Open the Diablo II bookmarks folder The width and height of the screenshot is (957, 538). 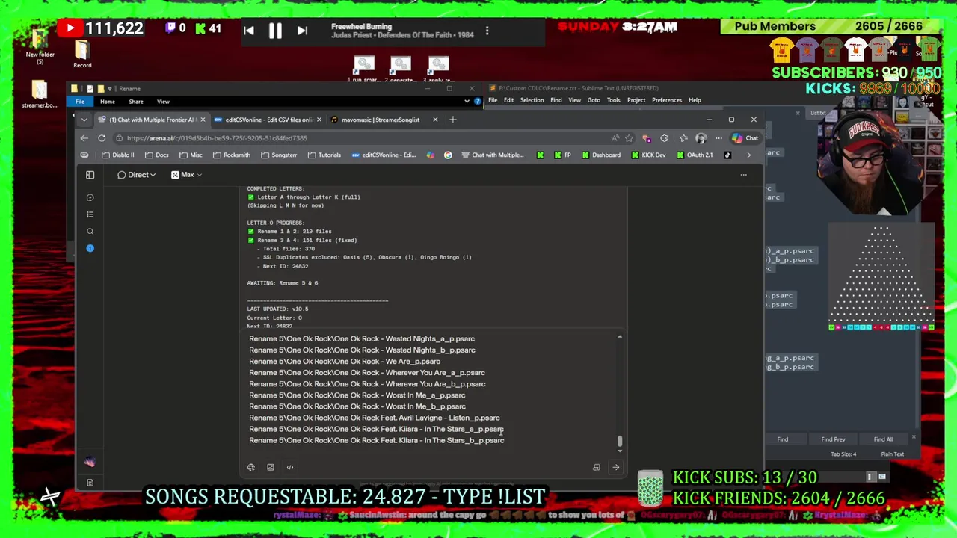118,155
